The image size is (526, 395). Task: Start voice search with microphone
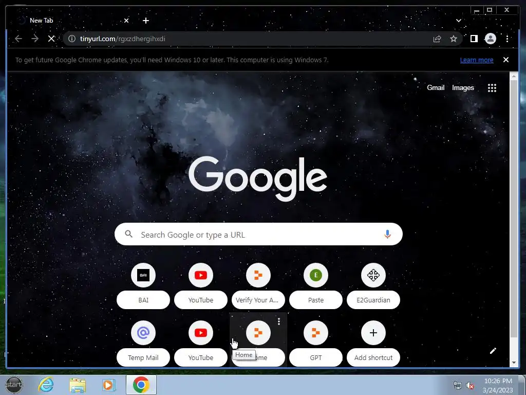click(387, 234)
